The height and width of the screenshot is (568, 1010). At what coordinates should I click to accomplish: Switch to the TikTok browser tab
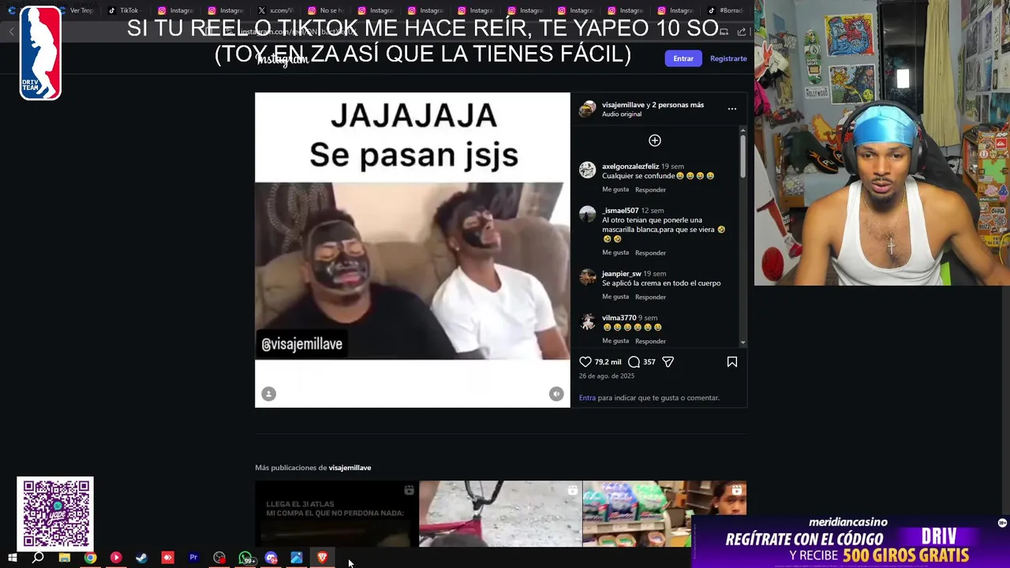[123, 10]
